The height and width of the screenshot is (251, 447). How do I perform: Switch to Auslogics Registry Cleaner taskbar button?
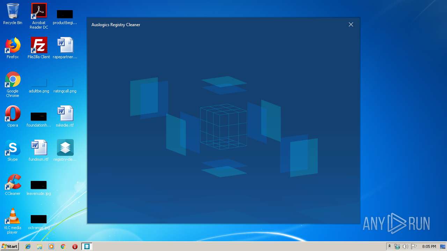point(87,246)
